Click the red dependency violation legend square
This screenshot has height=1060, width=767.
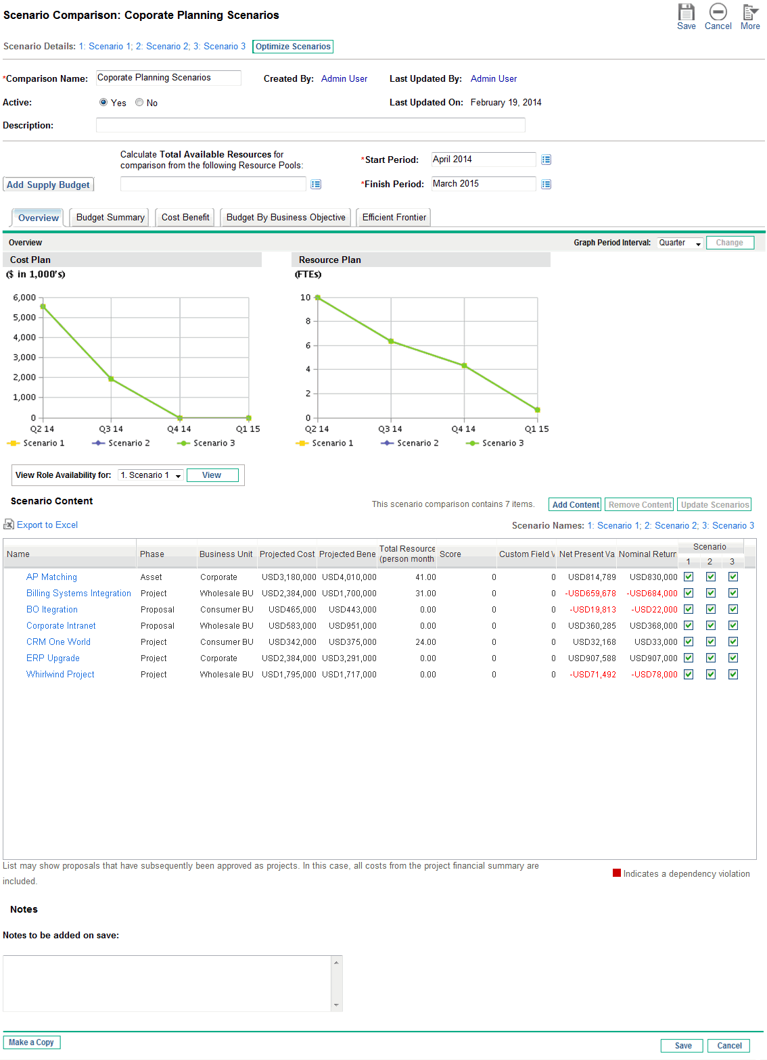pos(616,873)
